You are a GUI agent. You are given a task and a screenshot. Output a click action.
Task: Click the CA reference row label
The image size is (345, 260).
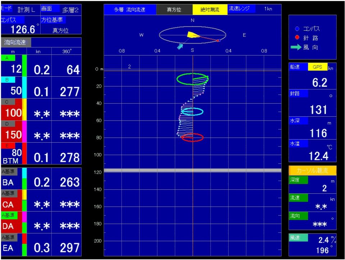pyautogui.click(x=8, y=205)
